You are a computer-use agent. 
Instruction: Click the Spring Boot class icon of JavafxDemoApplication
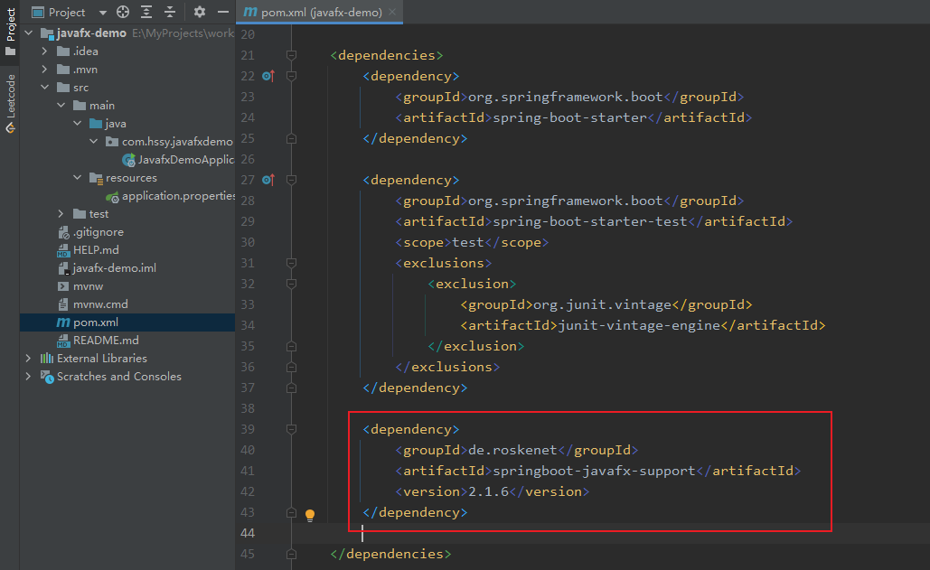click(x=128, y=160)
